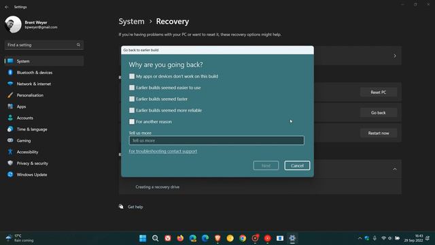Collapse the section above Creating a recovery drive
Screen dimensions: 435x245
(395, 169)
